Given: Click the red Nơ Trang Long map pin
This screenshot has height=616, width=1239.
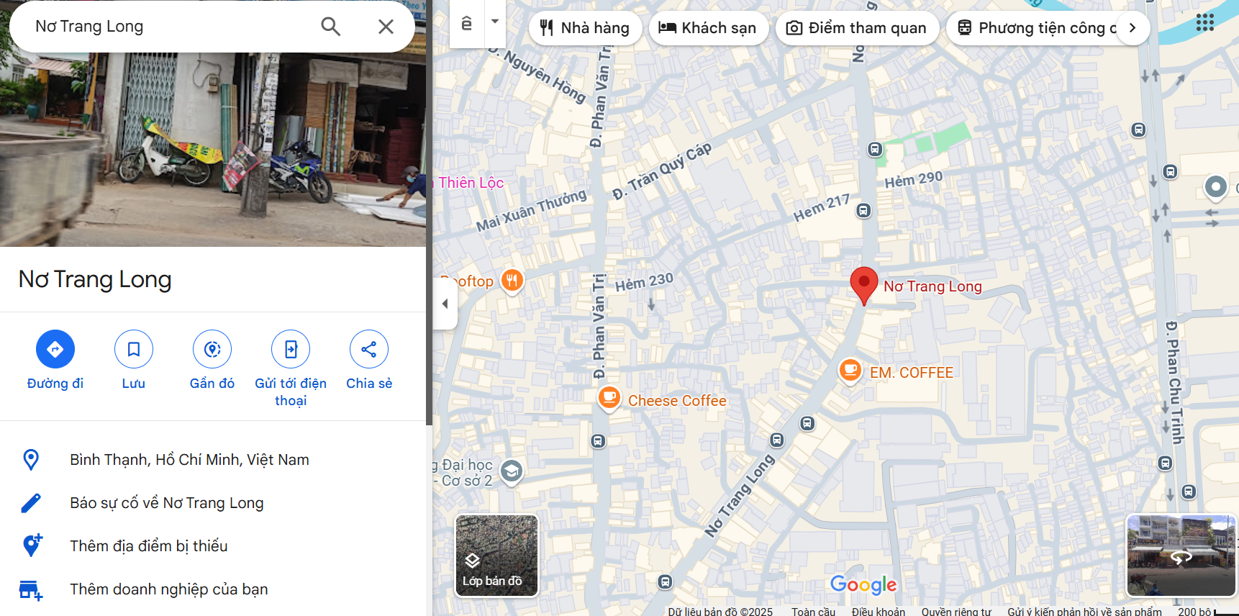Looking at the screenshot, I should 864,286.
